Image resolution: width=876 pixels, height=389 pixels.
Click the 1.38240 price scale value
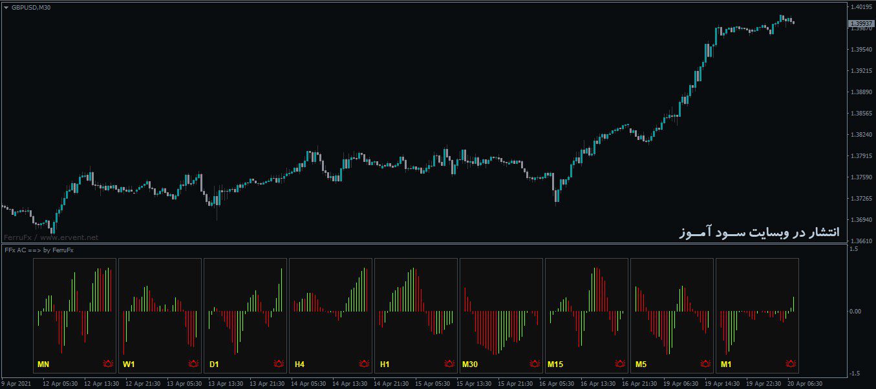point(862,135)
